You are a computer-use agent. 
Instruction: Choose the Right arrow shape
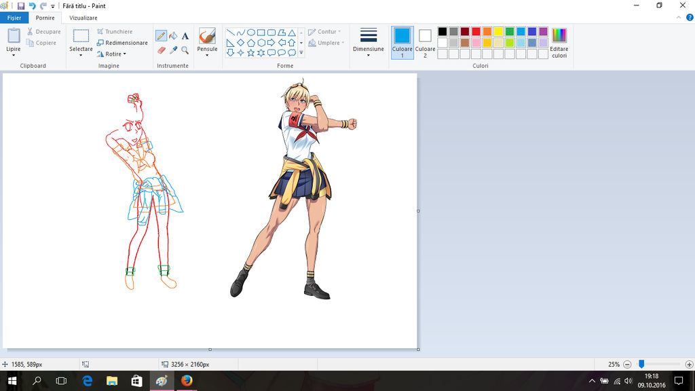(x=271, y=43)
